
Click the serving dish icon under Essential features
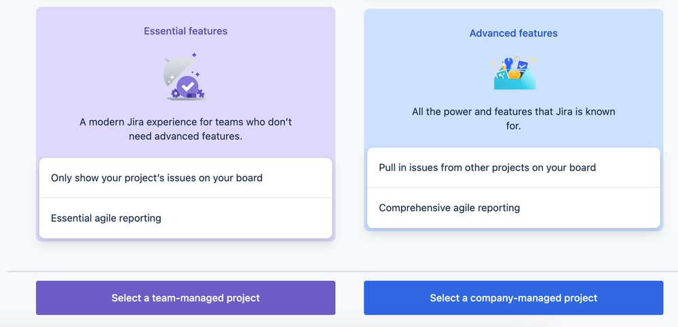coord(185,77)
